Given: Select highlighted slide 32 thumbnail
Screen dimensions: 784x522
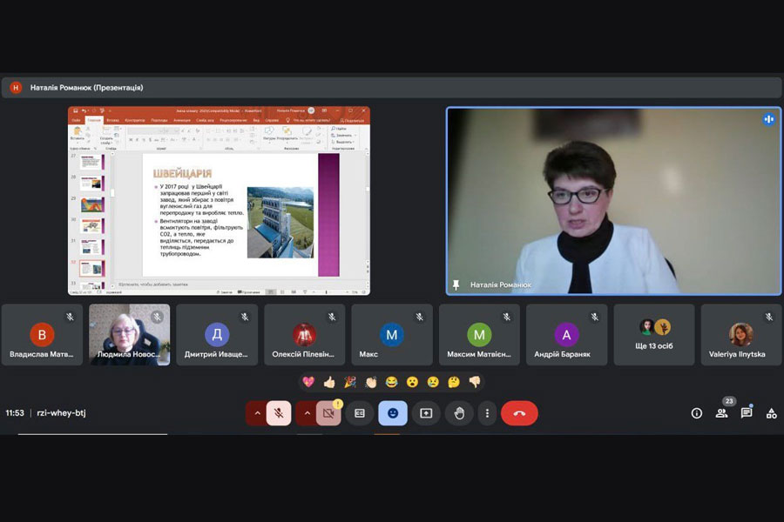Looking at the screenshot, I should click(92, 268).
